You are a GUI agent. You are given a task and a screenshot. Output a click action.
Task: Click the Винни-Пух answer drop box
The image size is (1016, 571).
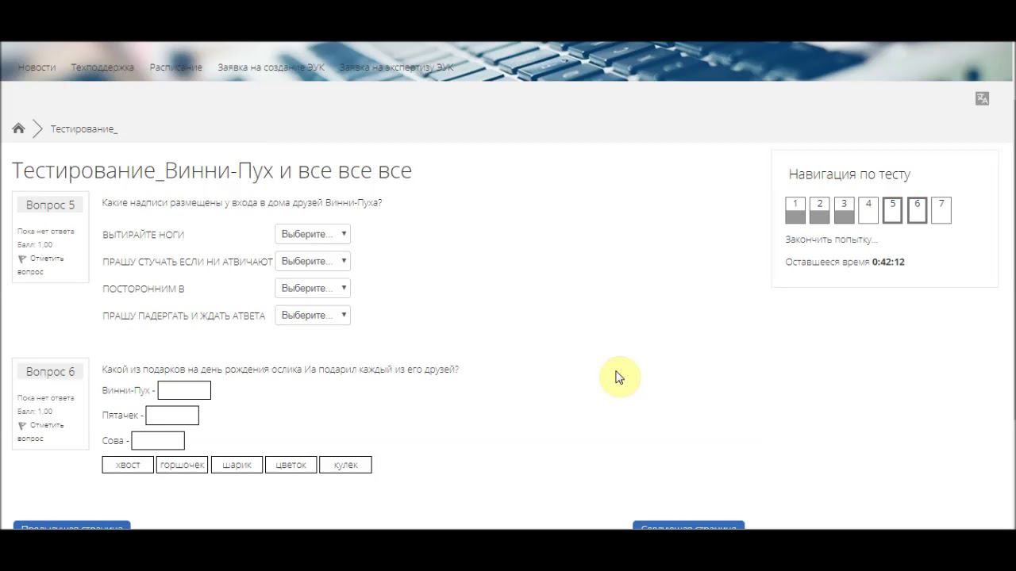184,390
